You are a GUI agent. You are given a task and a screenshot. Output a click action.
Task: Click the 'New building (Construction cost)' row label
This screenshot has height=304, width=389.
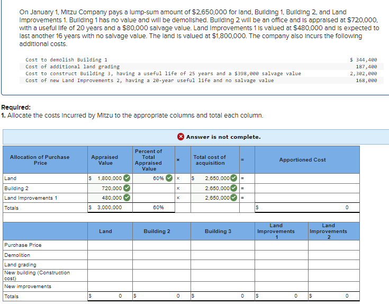click(37, 275)
